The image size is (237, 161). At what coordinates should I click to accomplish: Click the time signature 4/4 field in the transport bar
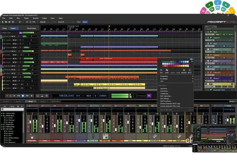[78, 96]
